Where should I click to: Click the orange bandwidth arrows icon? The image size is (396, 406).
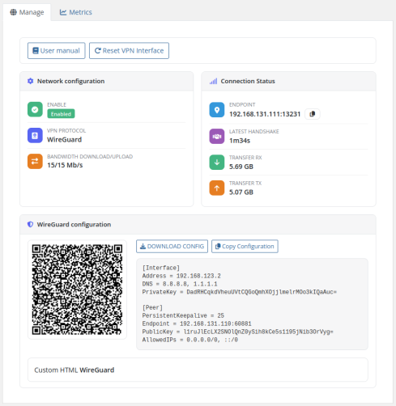[35, 161]
